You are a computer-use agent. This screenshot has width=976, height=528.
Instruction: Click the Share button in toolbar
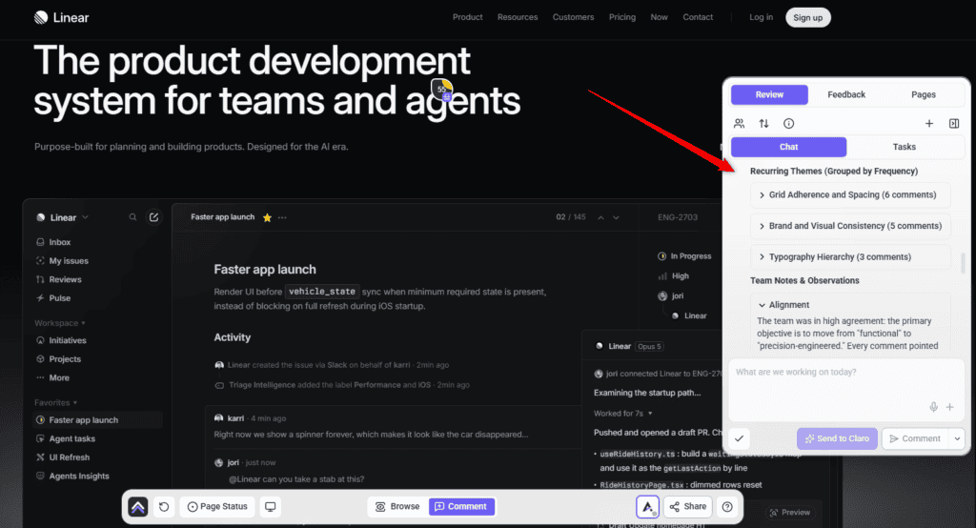(x=688, y=507)
